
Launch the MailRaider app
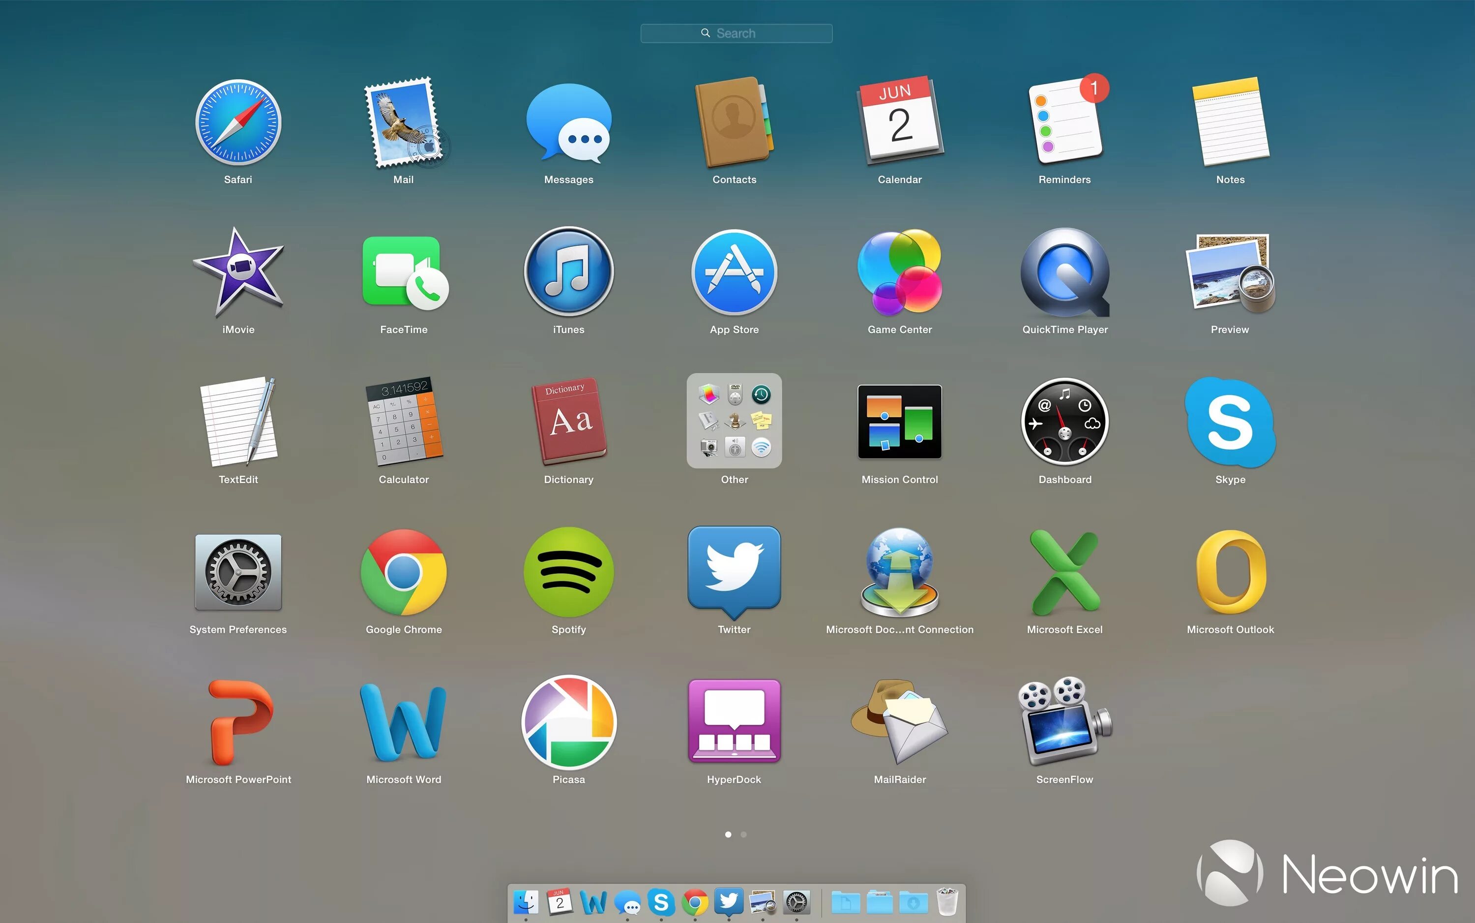tap(900, 721)
